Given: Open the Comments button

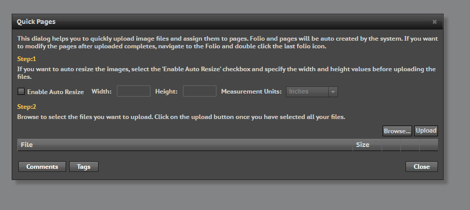Looking at the screenshot, I should pyautogui.click(x=42, y=166).
